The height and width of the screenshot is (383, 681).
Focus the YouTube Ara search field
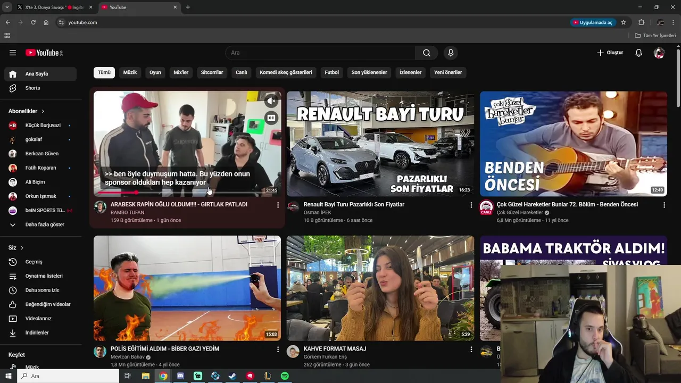[320, 53]
